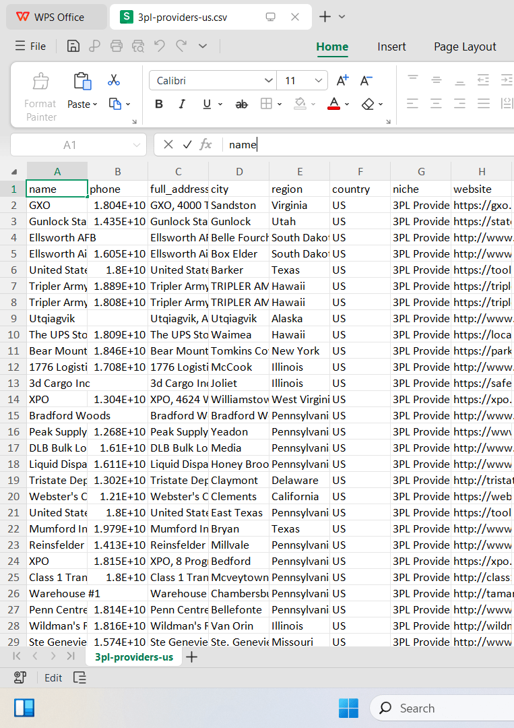Click the Save icon in quick toolbar

click(x=73, y=46)
